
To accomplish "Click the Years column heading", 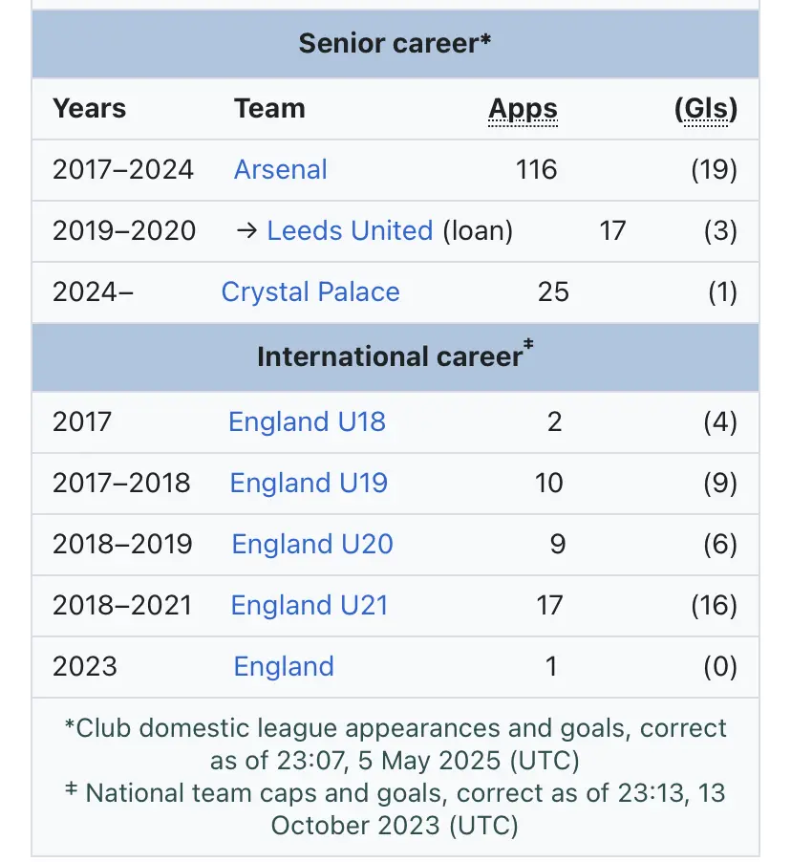I will point(89,108).
